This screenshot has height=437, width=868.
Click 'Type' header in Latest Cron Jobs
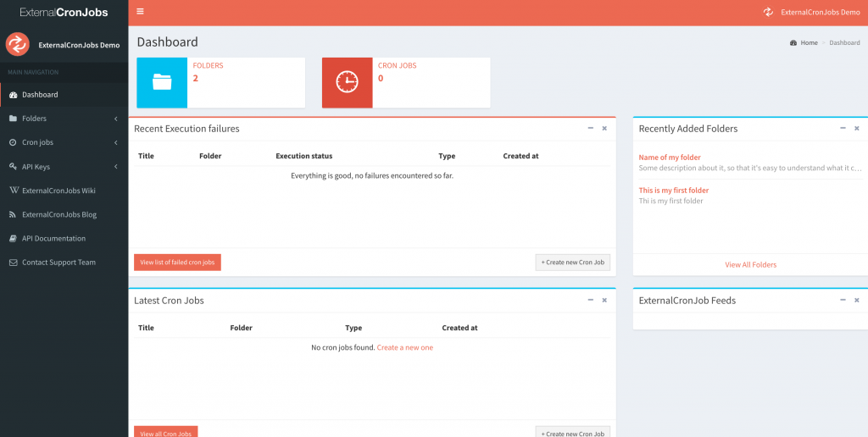point(353,328)
